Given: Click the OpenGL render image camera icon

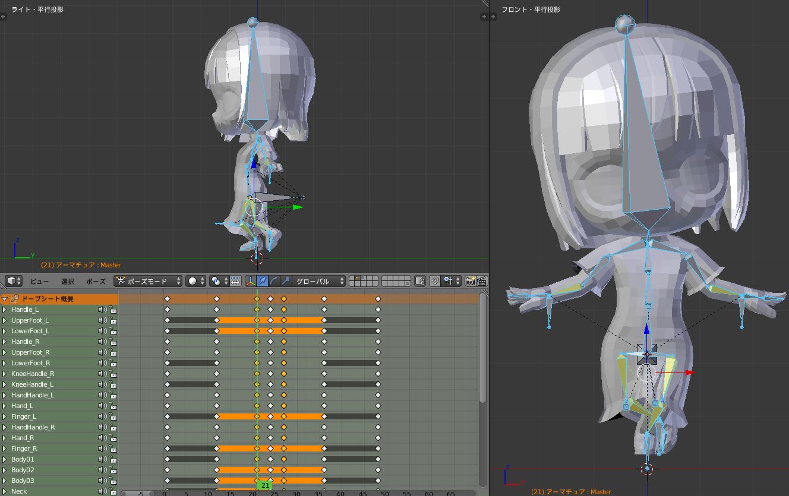Looking at the screenshot, I should click(x=470, y=281).
